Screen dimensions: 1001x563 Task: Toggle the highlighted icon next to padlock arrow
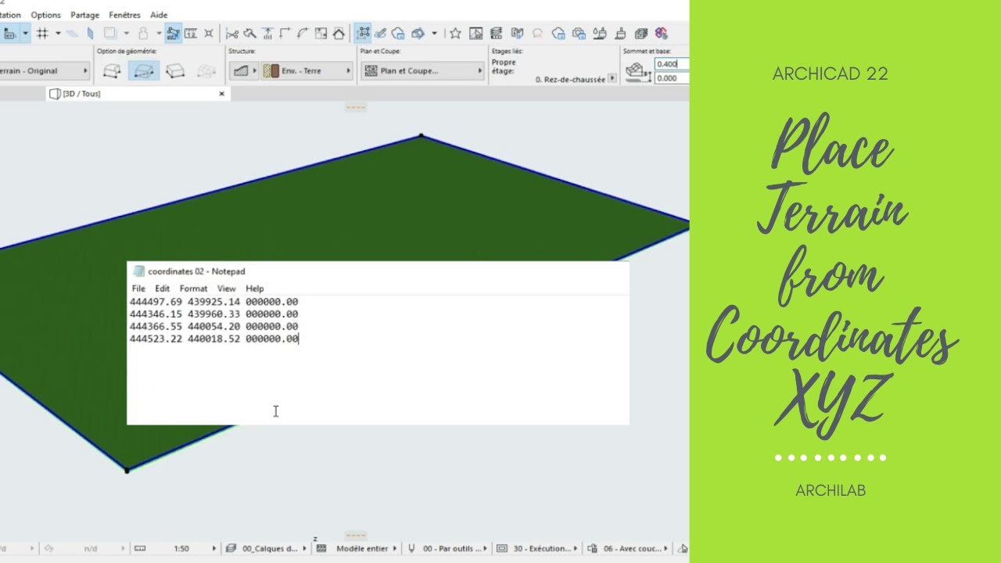[174, 33]
